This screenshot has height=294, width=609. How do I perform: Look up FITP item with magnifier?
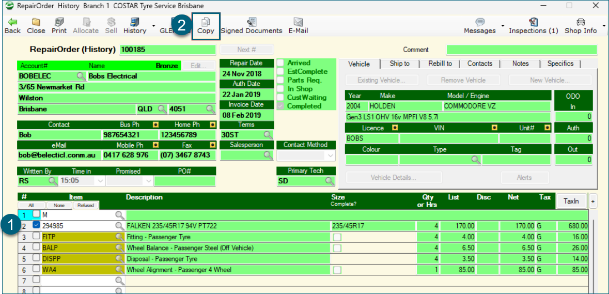click(x=120, y=237)
